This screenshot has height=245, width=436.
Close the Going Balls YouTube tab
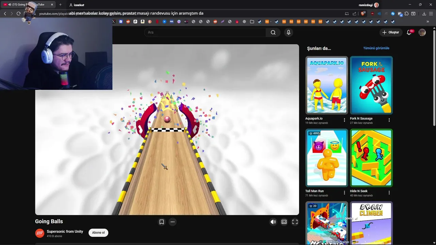point(52,5)
